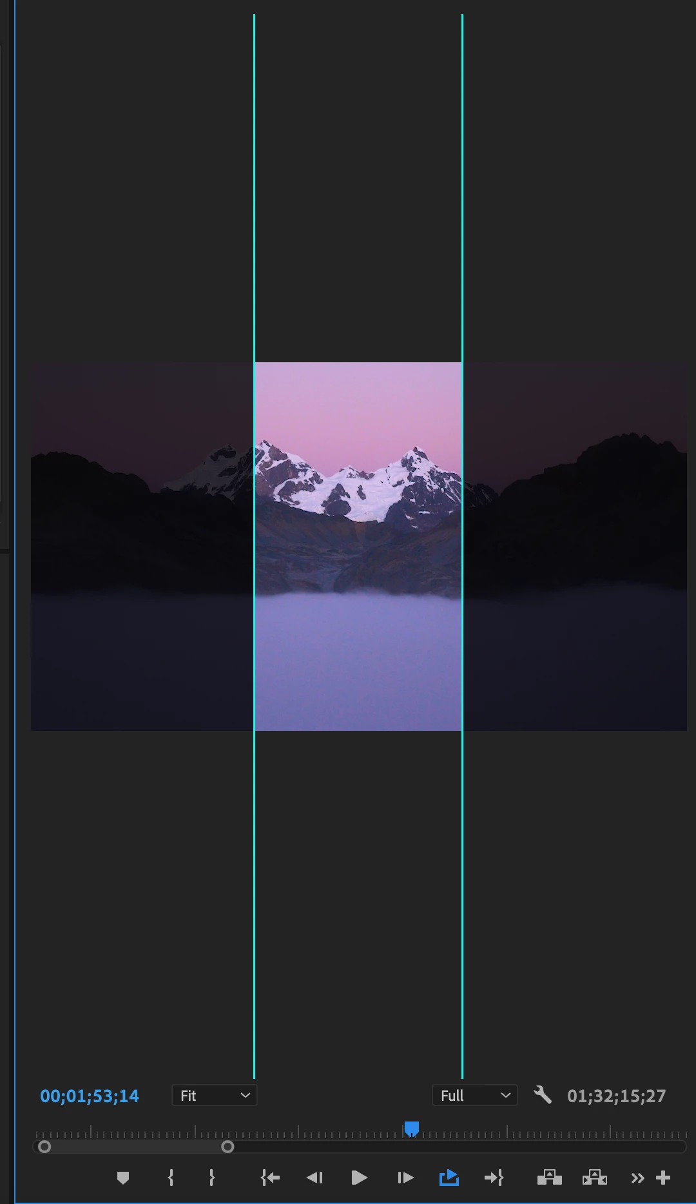Go to In point button
The height and width of the screenshot is (1204, 696).
270,1178
